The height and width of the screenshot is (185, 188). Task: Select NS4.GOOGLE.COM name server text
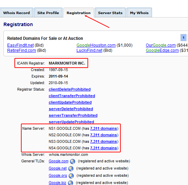[64, 148]
